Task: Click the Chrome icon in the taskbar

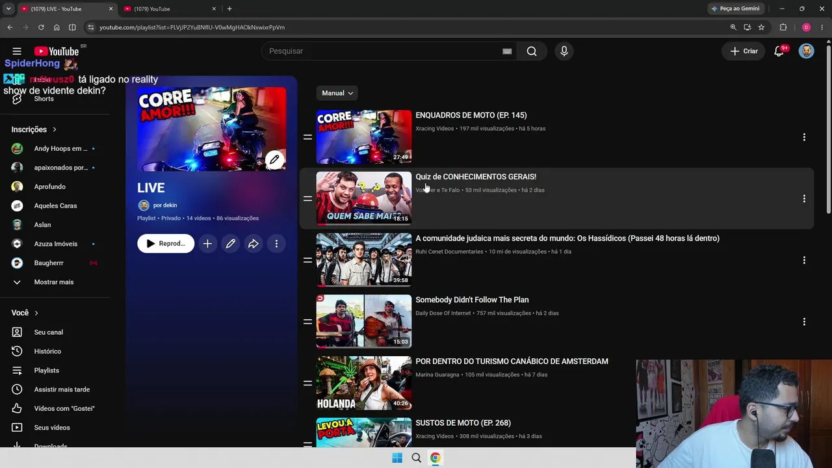Action: tap(435, 458)
